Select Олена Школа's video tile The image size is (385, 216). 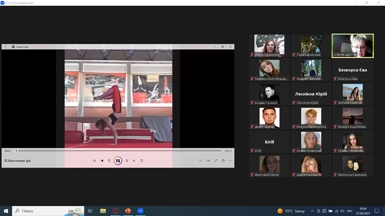pyautogui.click(x=353, y=45)
